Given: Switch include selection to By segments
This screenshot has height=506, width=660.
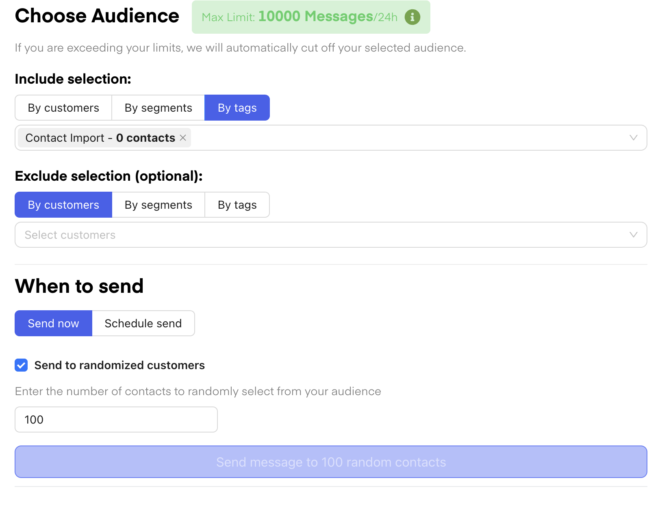Looking at the screenshot, I should click(158, 108).
